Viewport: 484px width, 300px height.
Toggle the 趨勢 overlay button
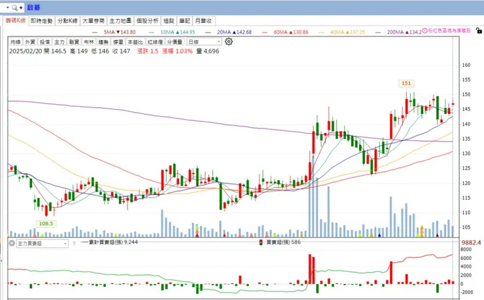tap(103, 42)
